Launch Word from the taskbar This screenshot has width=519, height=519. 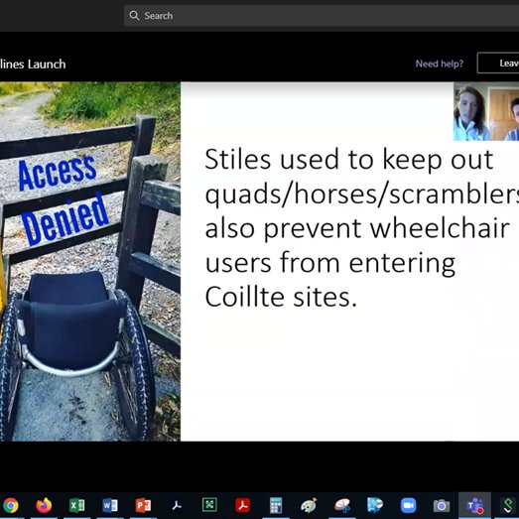point(110,505)
